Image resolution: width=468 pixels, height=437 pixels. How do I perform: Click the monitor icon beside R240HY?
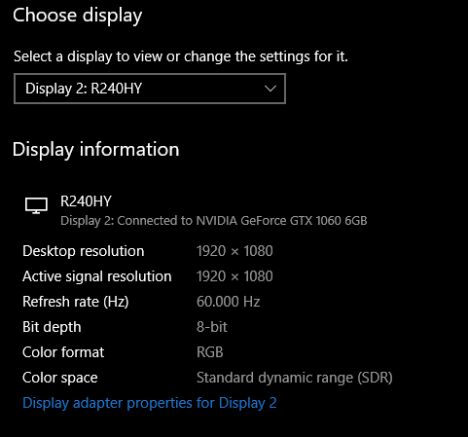tap(36, 205)
